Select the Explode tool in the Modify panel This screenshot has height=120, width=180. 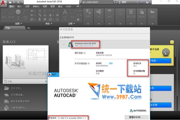click(x=58, y=15)
